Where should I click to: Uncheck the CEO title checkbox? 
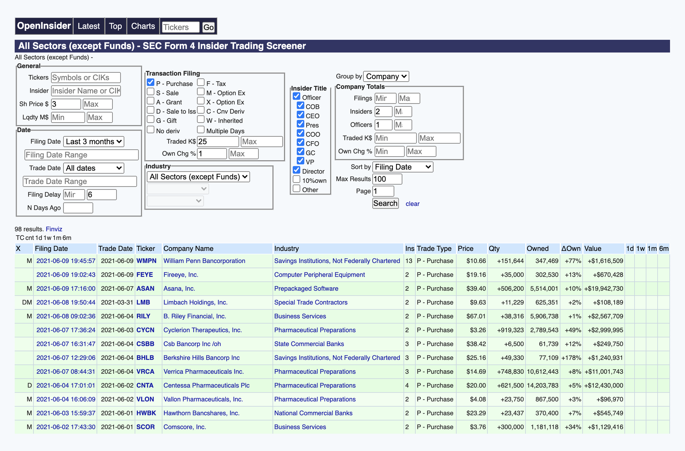(300, 115)
